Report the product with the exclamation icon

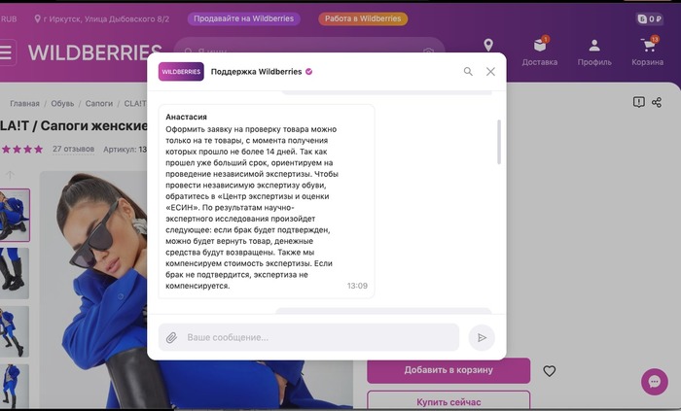638,102
